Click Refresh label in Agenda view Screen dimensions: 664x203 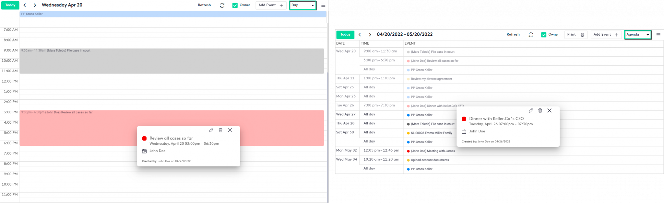click(513, 35)
